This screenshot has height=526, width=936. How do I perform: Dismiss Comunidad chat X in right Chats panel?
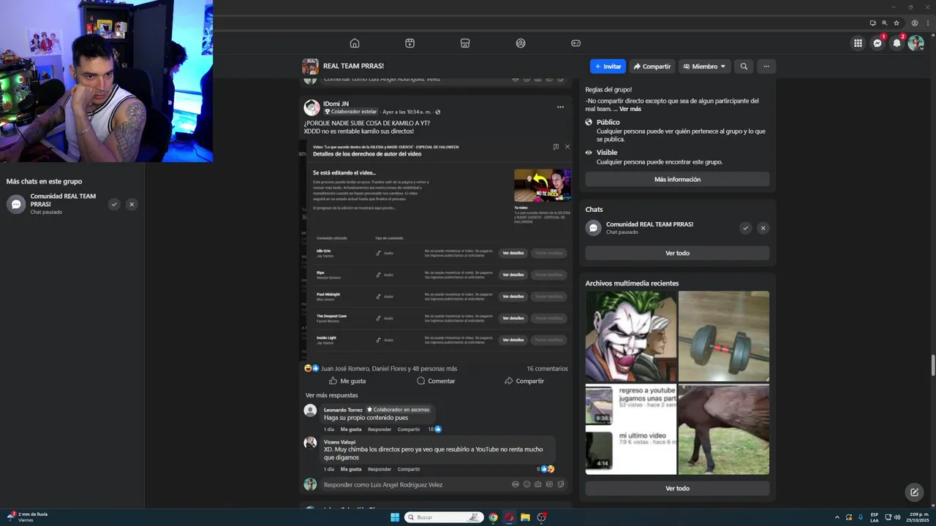click(763, 228)
